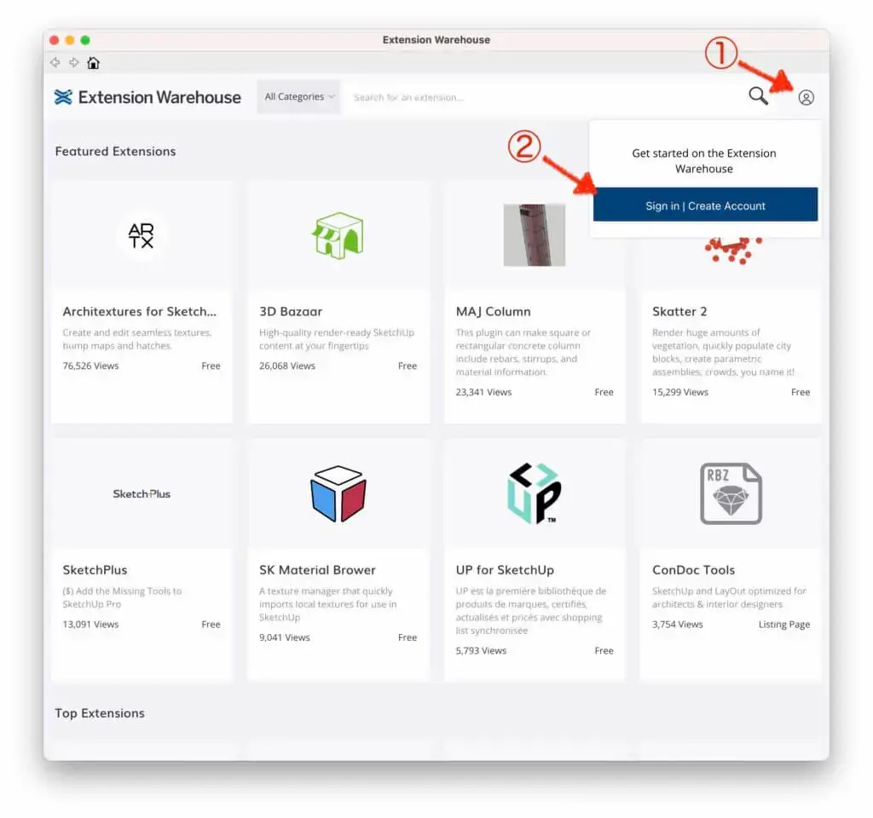Click the Skatter 2 description text
The width and height of the screenshot is (873, 818).
click(723, 352)
